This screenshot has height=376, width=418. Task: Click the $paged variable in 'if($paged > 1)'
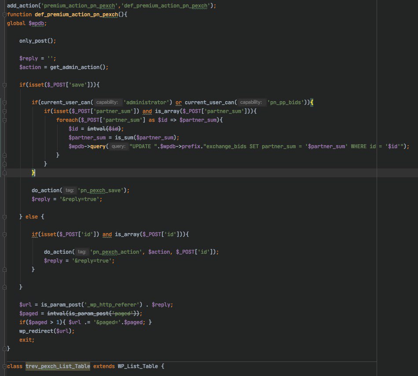[x=38, y=322]
